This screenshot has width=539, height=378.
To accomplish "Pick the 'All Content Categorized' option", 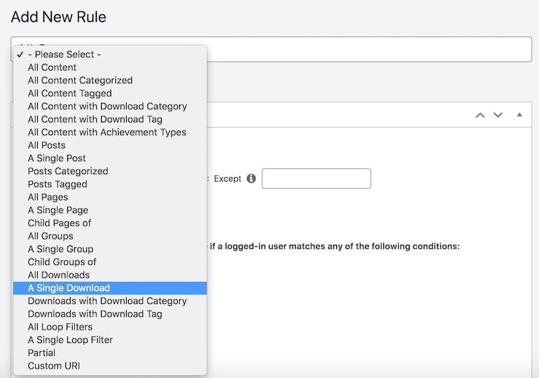I will [80, 80].
